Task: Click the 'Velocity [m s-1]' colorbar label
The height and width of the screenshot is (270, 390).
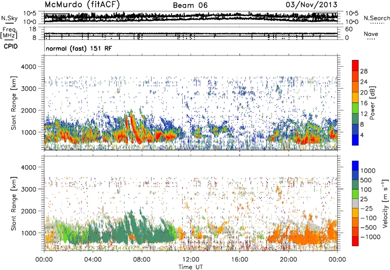Action: pos(385,203)
